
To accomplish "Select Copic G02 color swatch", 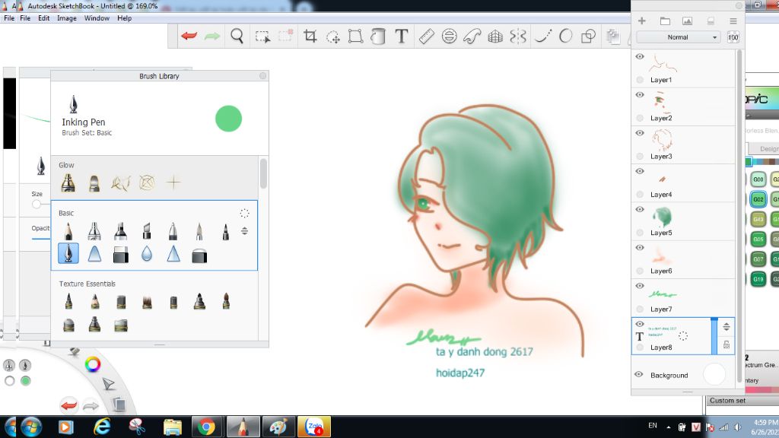I will [758, 199].
